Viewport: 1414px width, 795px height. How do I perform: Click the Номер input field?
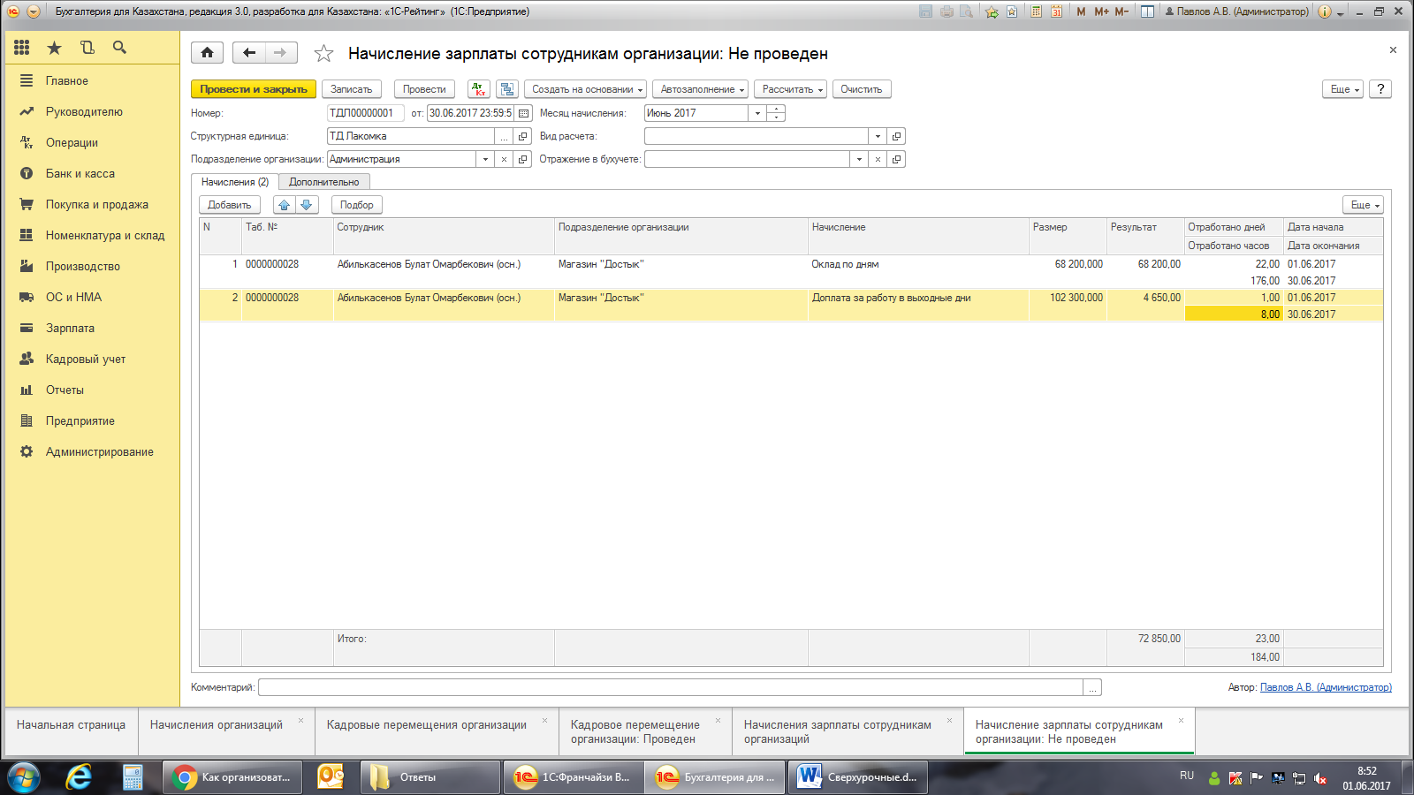[x=366, y=113]
